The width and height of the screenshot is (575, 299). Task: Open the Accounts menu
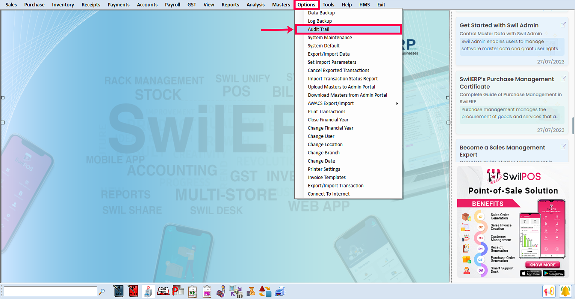coord(147,4)
